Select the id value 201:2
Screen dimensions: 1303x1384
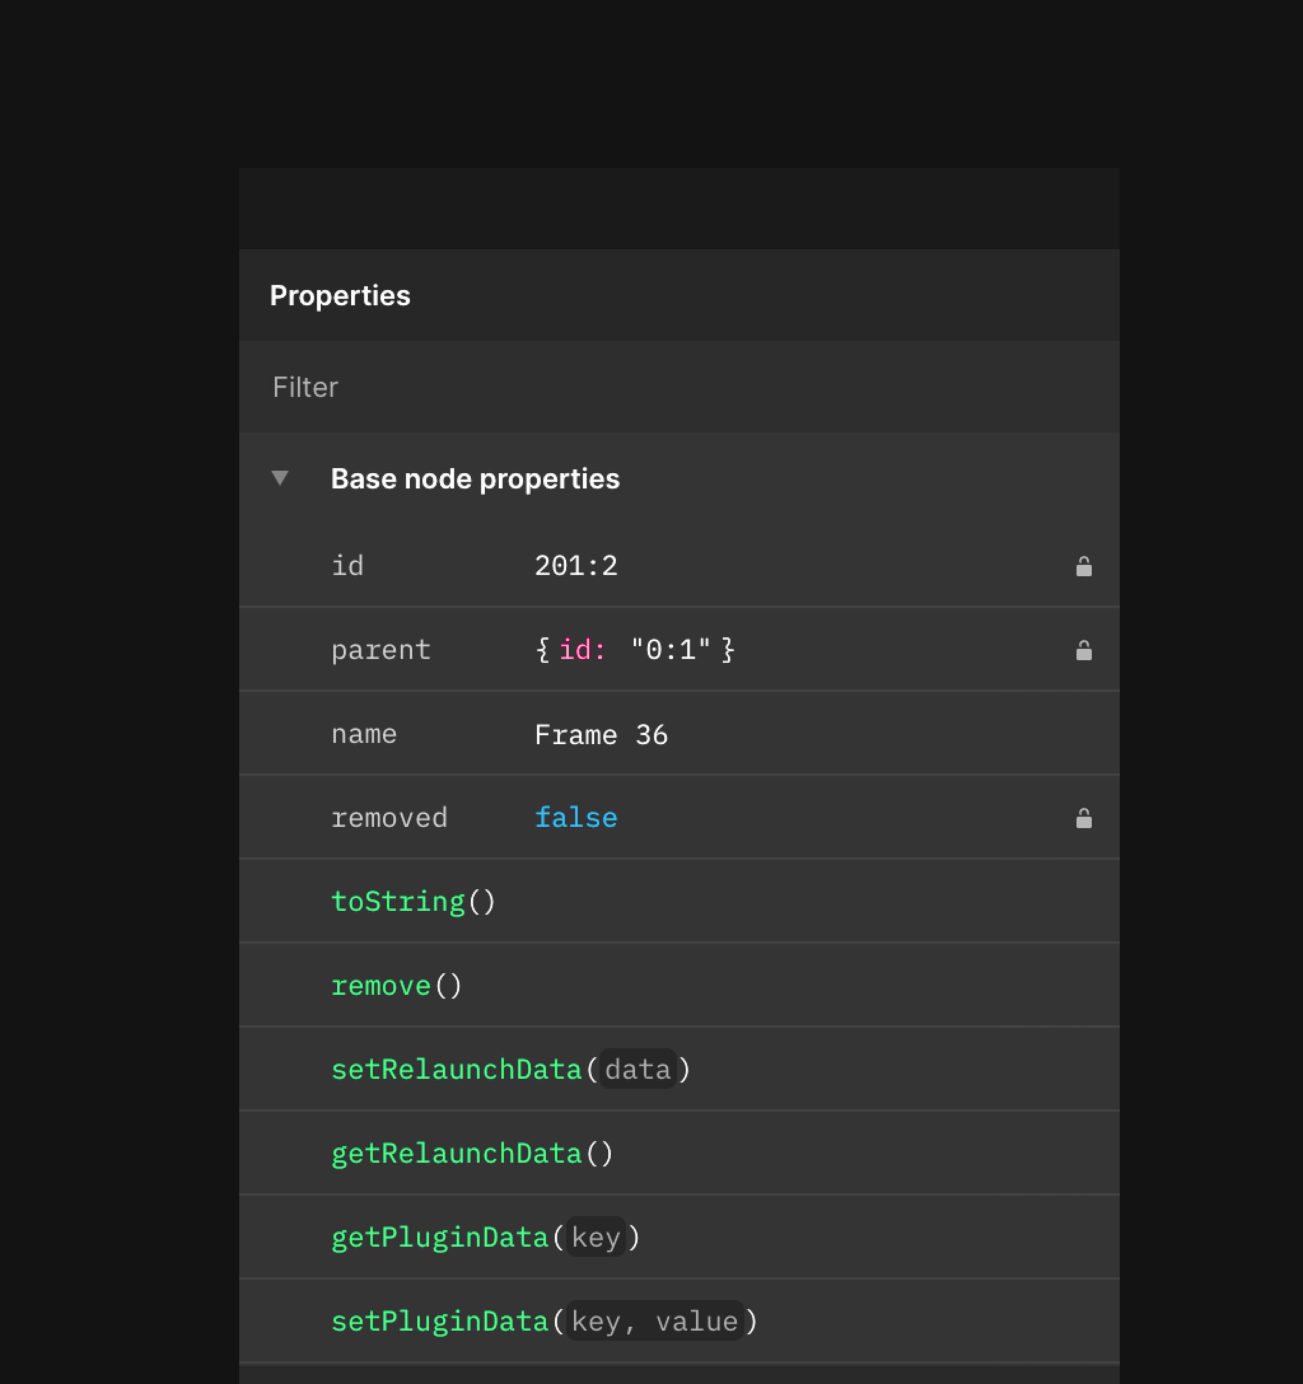pyautogui.click(x=575, y=565)
